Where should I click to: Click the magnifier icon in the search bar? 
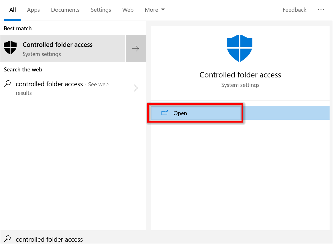7,239
